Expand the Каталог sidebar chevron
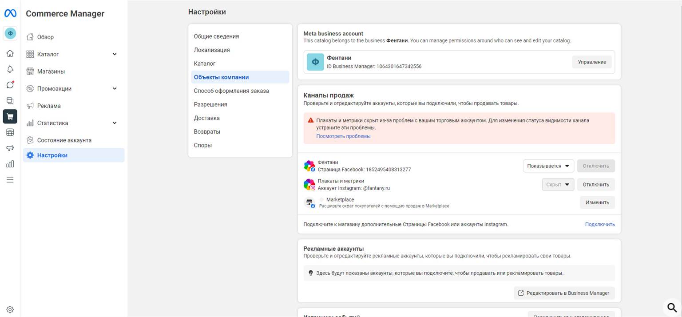 click(115, 54)
